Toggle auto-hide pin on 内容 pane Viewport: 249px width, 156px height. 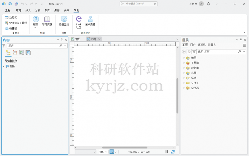62,40
